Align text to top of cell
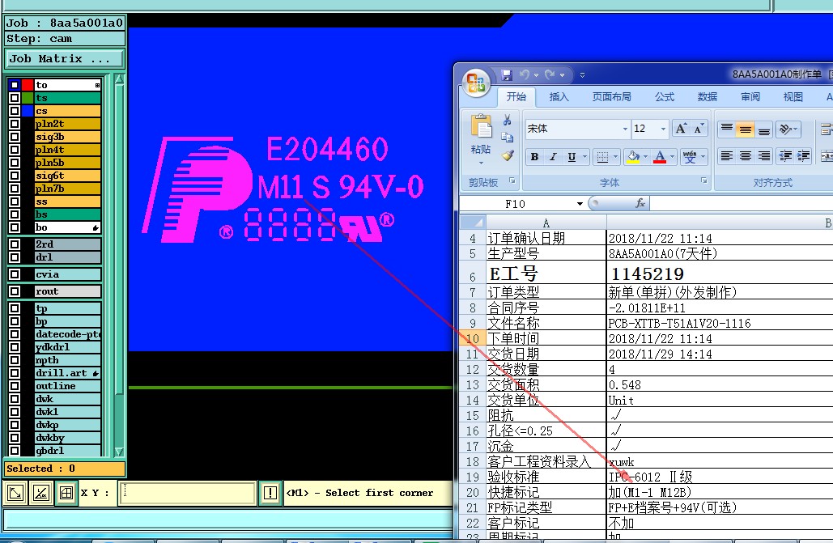 click(x=727, y=129)
